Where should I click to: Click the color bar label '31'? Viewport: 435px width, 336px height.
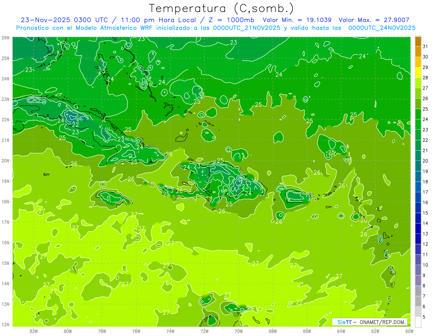click(426, 46)
